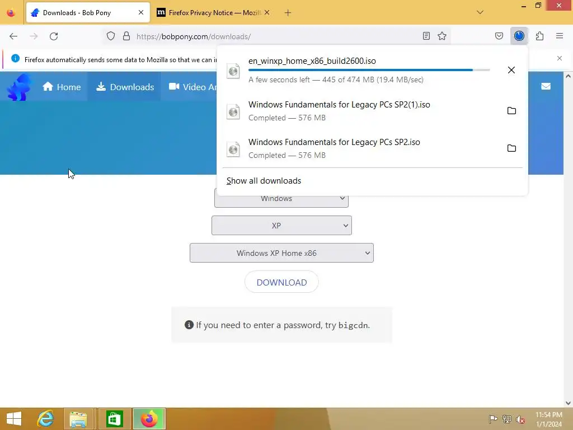The image size is (573, 430).
Task: Click the envelope contact icon
Action: click(546, 86)
